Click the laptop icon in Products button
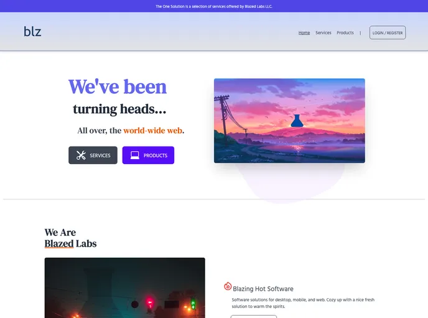This screenshot has height=318, width=428. pyautogui.click(x=135, y=155)
